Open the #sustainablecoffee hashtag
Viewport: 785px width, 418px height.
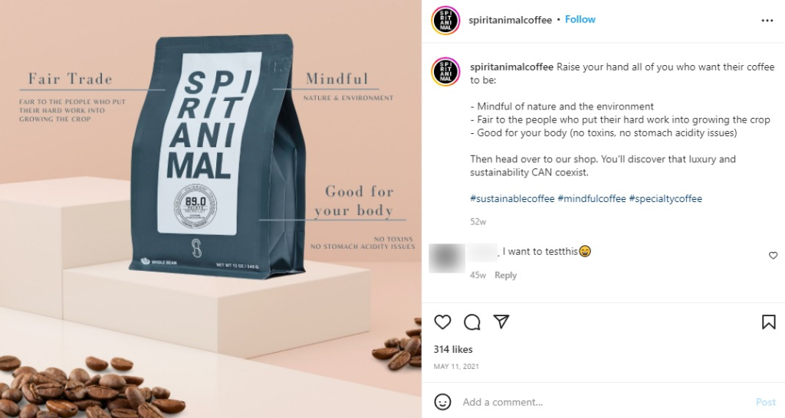coord(512,198)
